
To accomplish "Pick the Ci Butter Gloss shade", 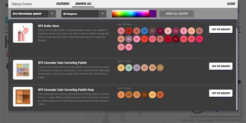I will point(152,31).
